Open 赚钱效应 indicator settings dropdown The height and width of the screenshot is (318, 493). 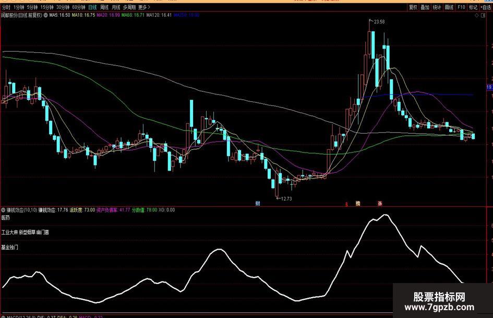pyautogui.click(x=3, y=210)
